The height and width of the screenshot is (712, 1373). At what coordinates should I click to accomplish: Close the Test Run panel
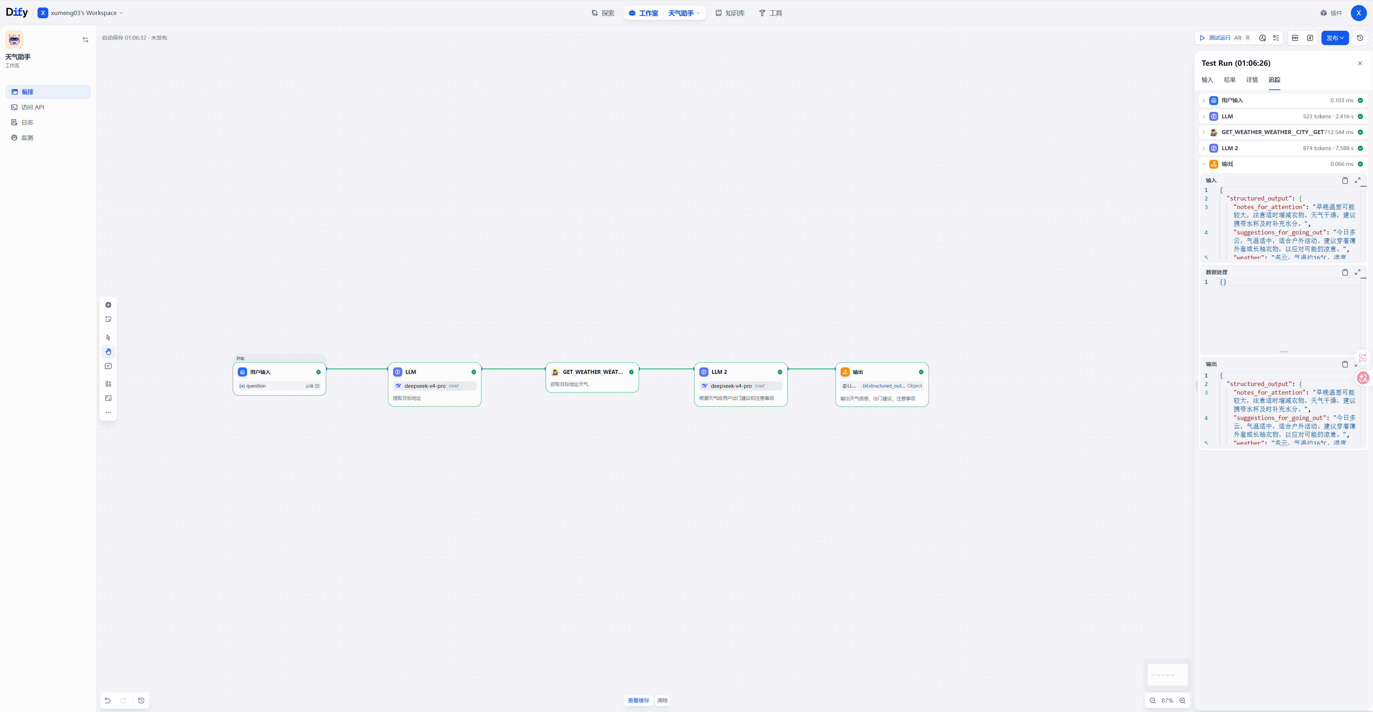coord(1360,63)
